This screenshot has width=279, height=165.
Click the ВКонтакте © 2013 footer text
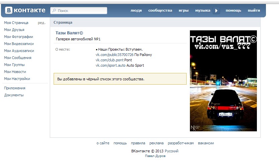[147, 151]
